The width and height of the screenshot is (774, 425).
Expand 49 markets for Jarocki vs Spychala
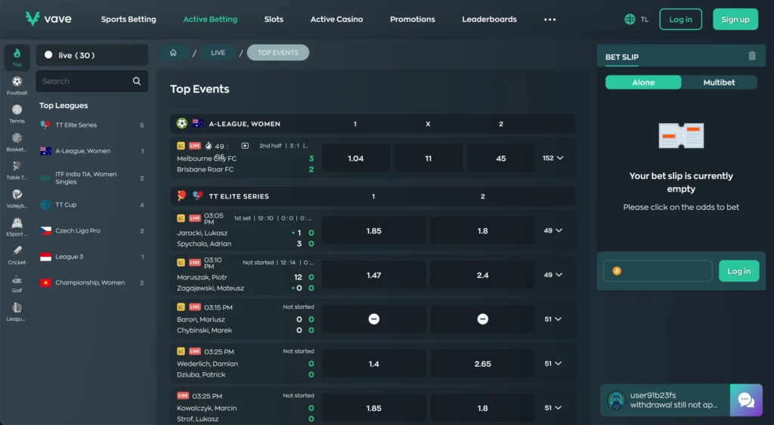pos(553,230)
